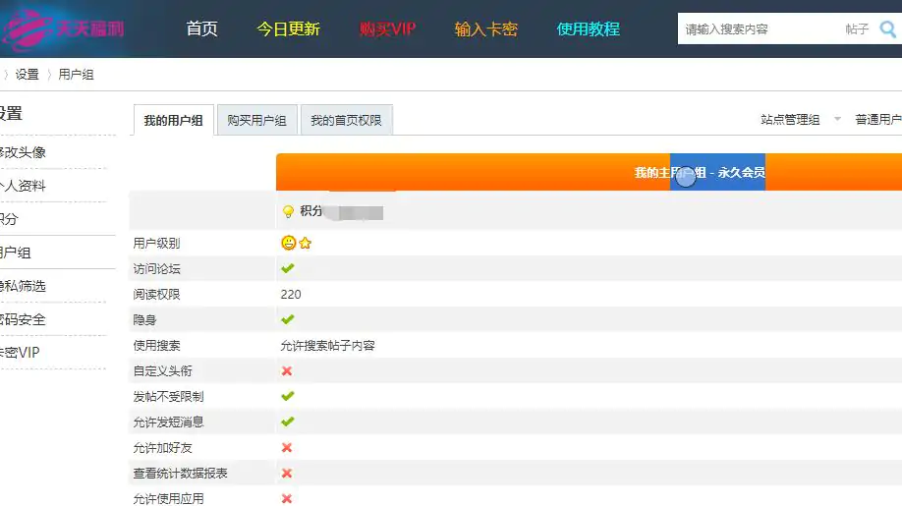Open 卡密VIP in the sidebar
The height and width of the screenshot is (506, 902).
coord(20,353)
